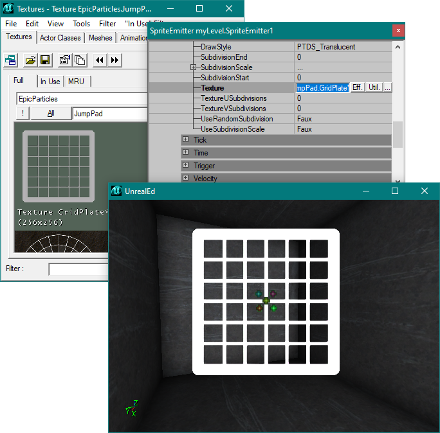Click the white grid sprite in the viewport
The height and width of the screenshot is (433, 440).
tap(266, 302)
